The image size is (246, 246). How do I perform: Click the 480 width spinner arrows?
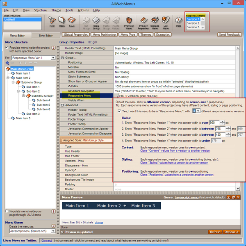coord(228,134)
